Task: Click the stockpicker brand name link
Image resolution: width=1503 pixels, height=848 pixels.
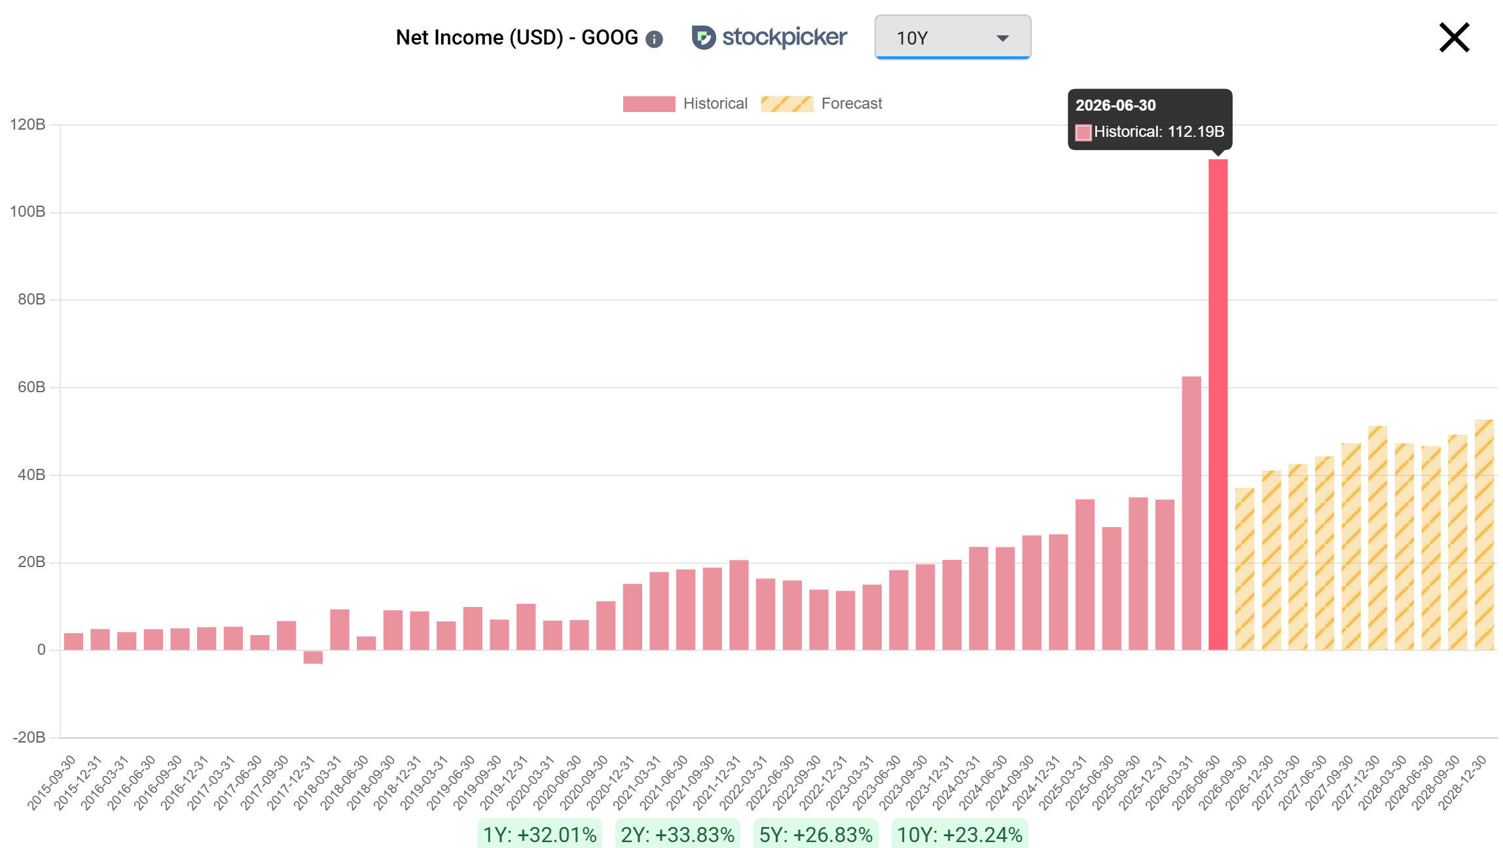Action: 784,37
